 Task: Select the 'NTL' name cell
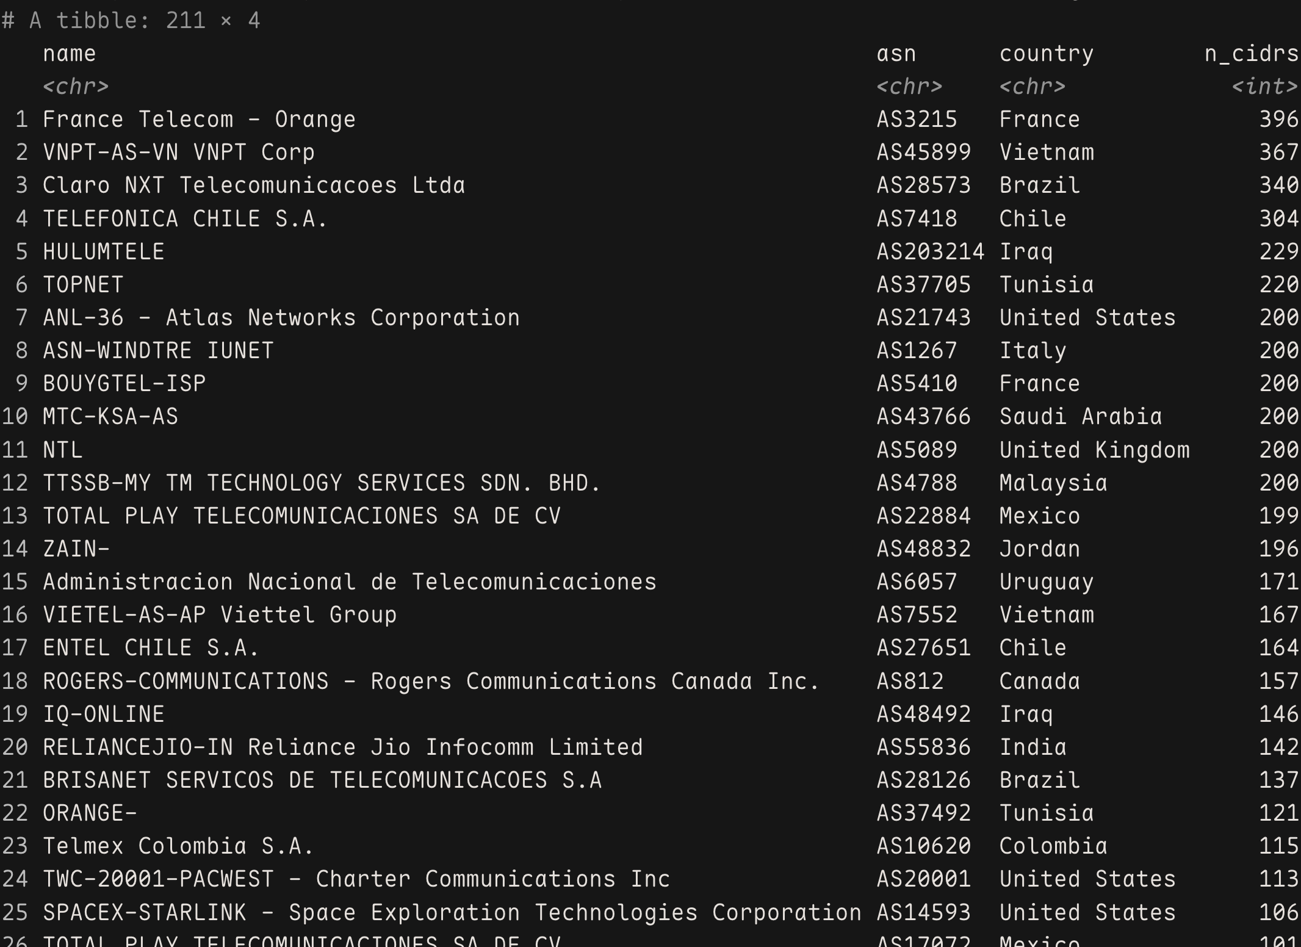pos(63,450)
